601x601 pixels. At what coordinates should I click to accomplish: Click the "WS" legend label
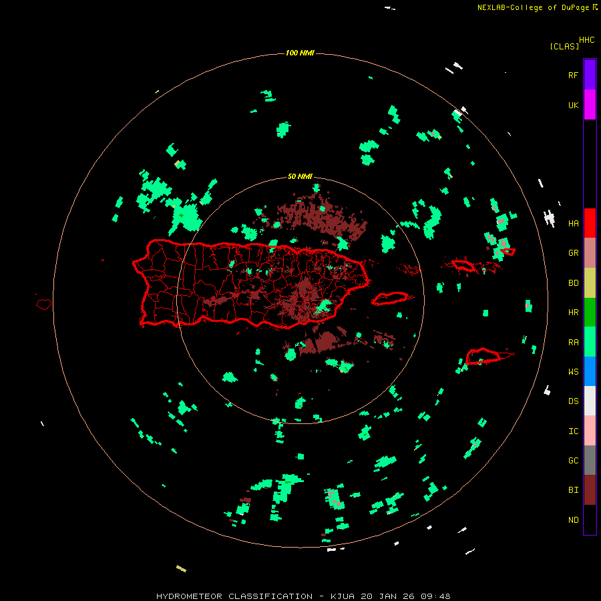573,372
